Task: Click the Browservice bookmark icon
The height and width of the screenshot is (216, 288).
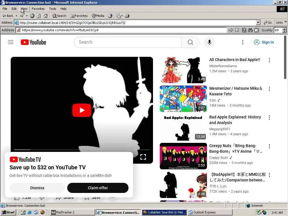Action: click(x=237, y=30)
